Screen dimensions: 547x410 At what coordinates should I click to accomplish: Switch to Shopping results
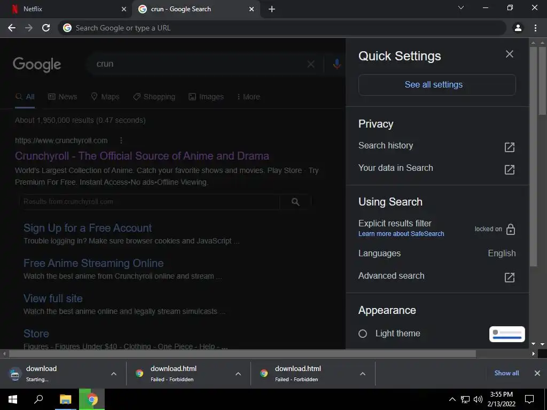154,97
